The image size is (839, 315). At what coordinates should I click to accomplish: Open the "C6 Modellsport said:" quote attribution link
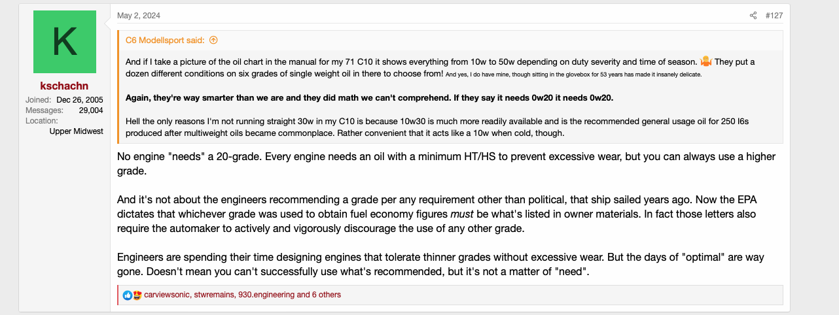tap(166, 40)
